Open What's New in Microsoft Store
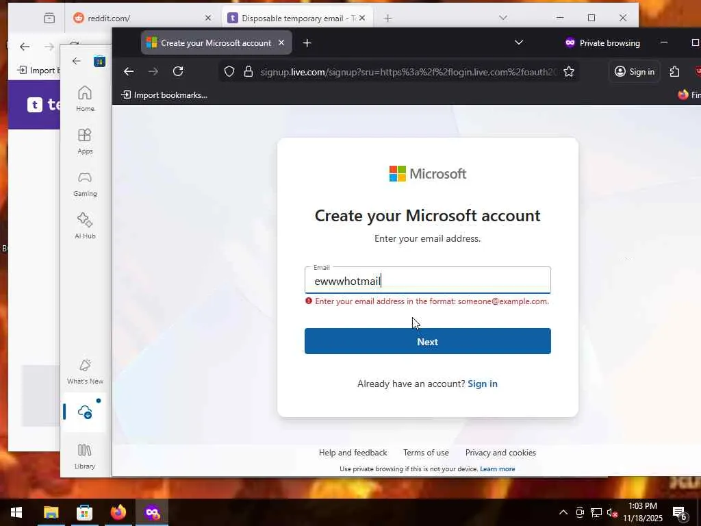Viewport: 701px width, 526px height. pyautogui.click(x=85, y=372)
